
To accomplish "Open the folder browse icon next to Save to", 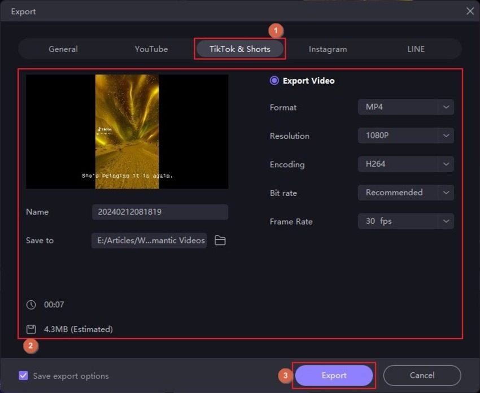I will pos(220,240).
